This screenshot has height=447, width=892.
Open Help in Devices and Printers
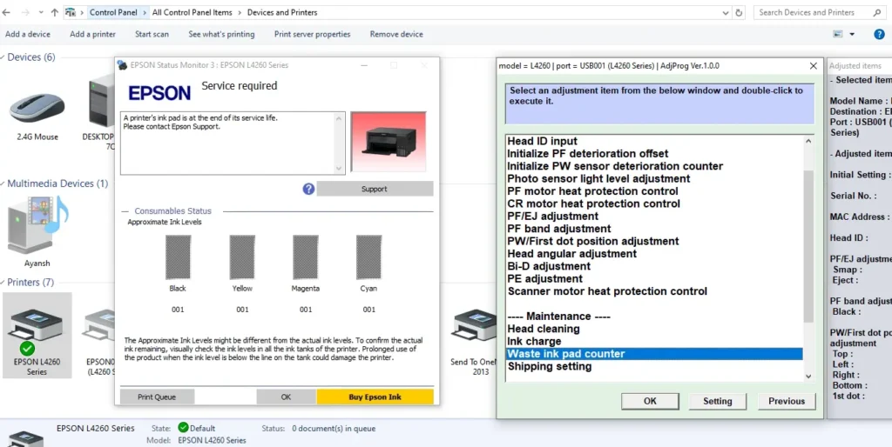click(879, 34)
